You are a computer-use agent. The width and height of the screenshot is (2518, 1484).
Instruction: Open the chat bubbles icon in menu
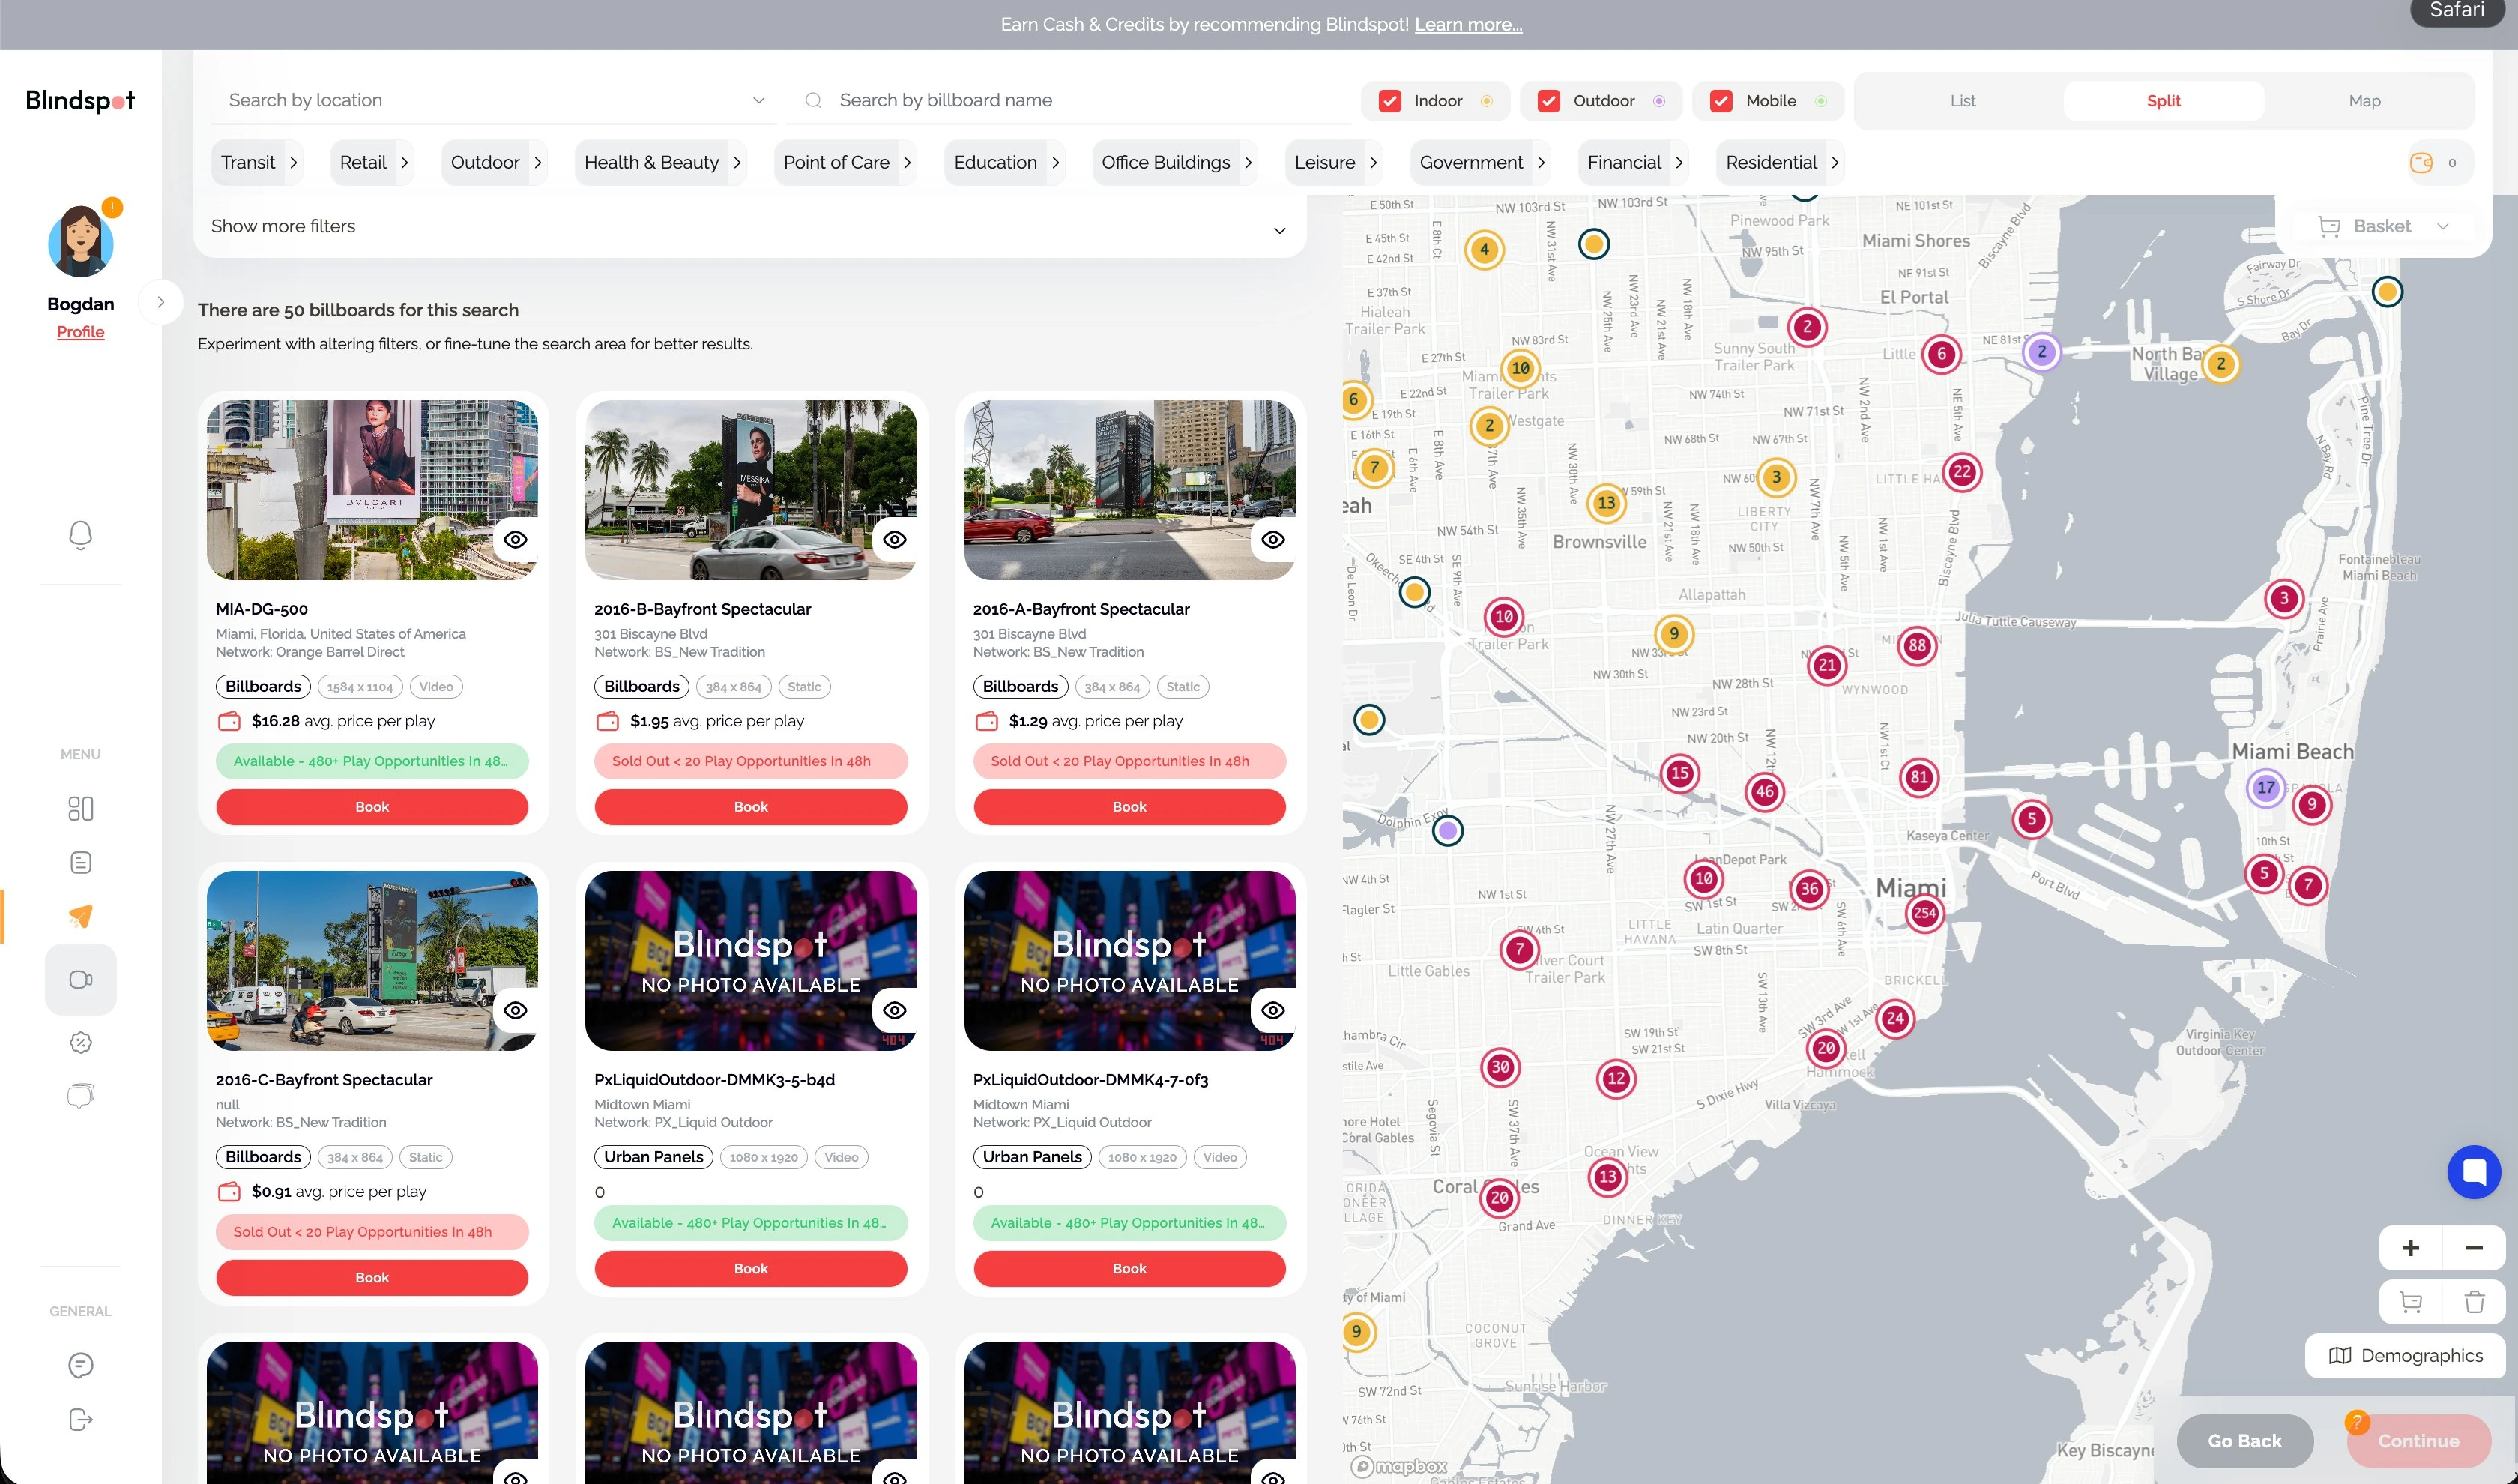point(80,1096)
